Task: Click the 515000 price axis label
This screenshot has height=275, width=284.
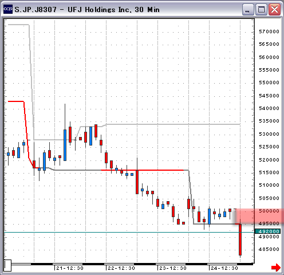Action: coord(269,172)
